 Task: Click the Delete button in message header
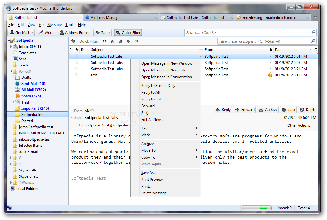tap(308, 110)
